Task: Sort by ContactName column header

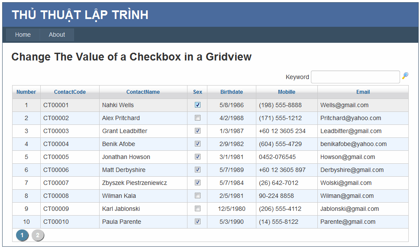Action: coord(143,92)
